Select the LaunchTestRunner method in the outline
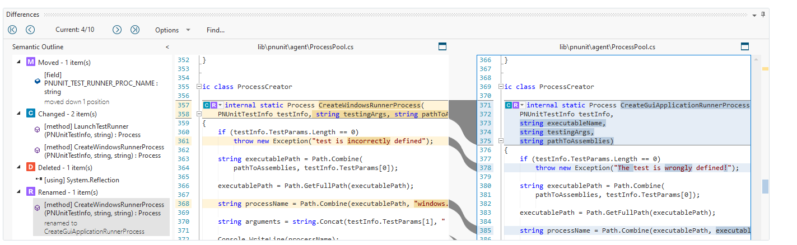797x245 pixels. [x=86, y=130]
